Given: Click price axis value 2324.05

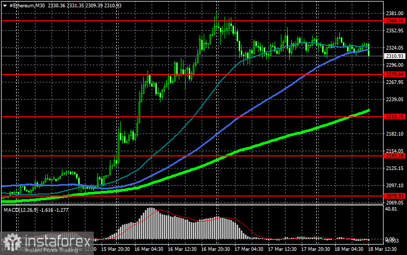Looking at the screenshot, I should coord(395,48).
